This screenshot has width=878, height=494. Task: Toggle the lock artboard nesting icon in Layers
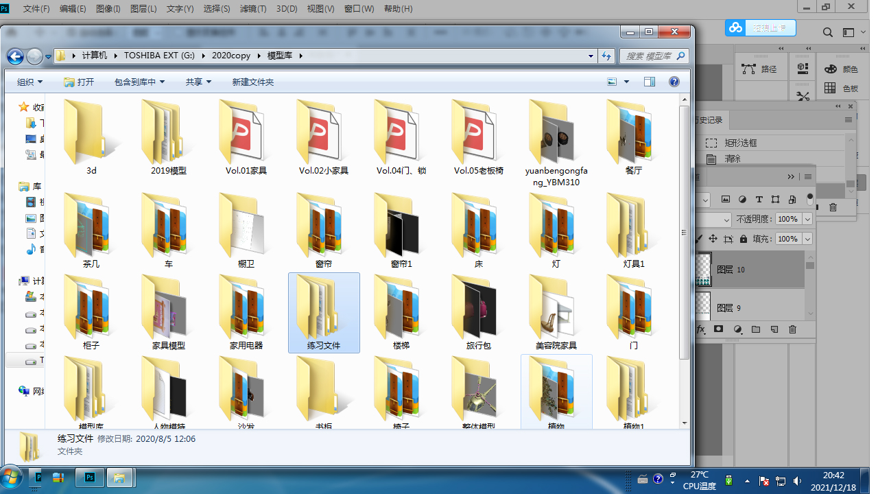click(x=728, y=239)
